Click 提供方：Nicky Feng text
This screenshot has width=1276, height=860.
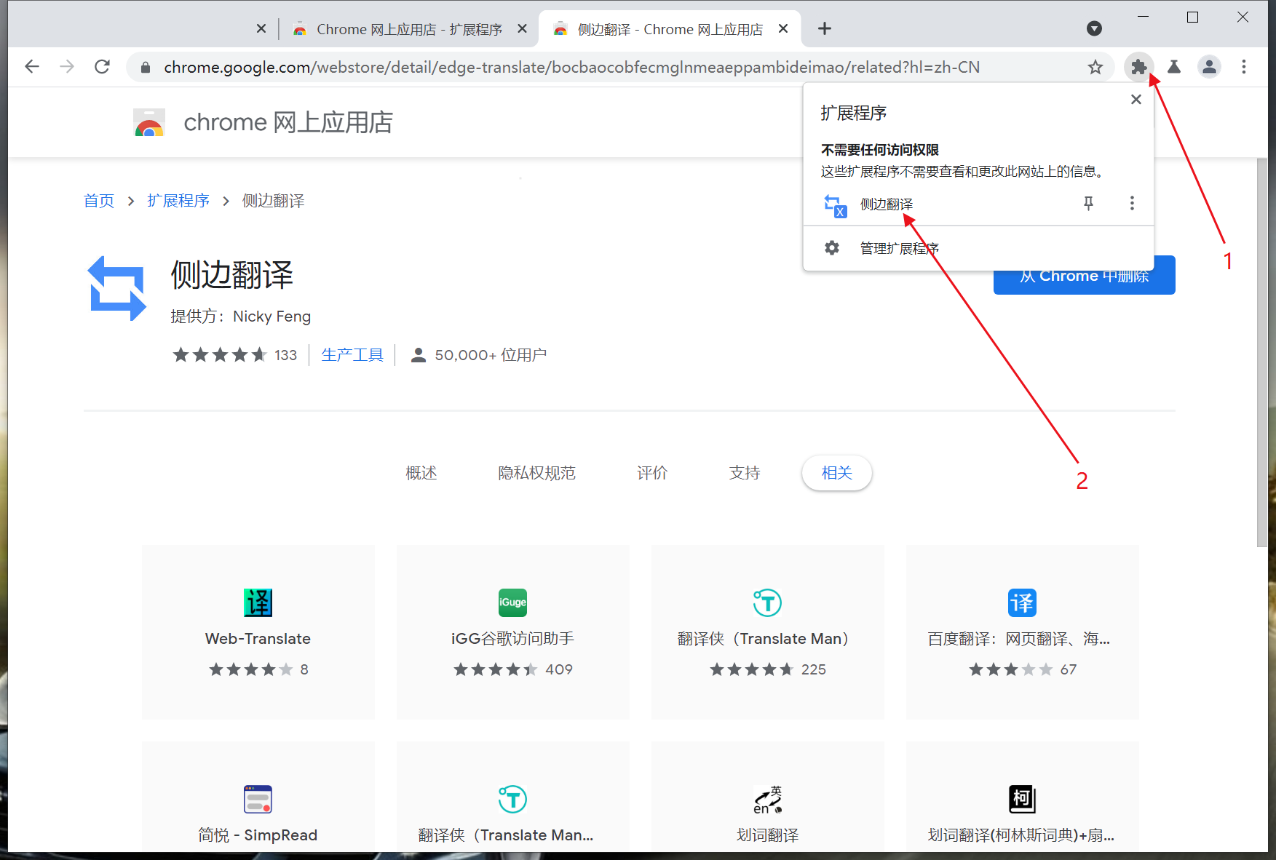pos(241,316)
